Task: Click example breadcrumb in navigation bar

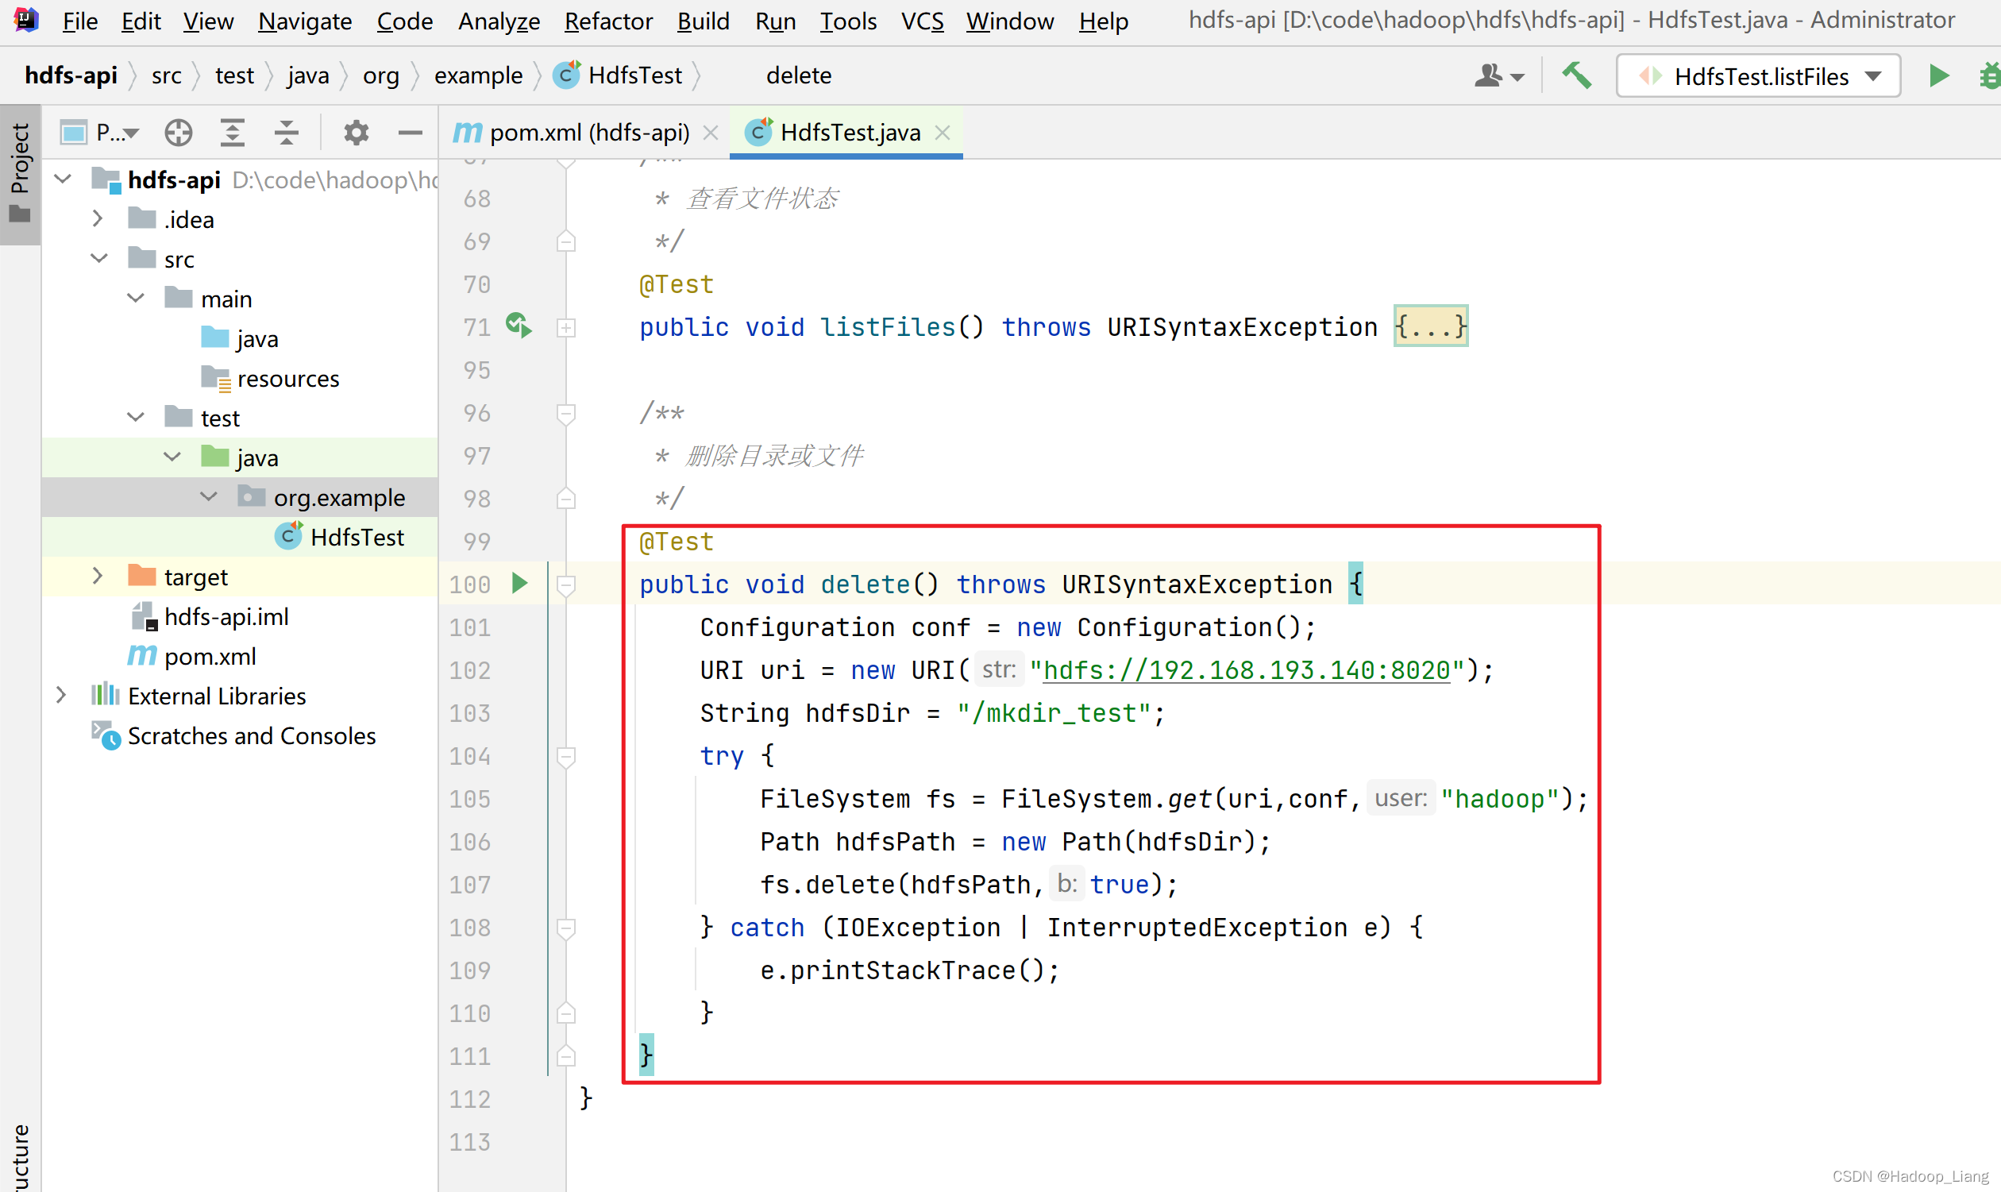Action: coord(479,75)
